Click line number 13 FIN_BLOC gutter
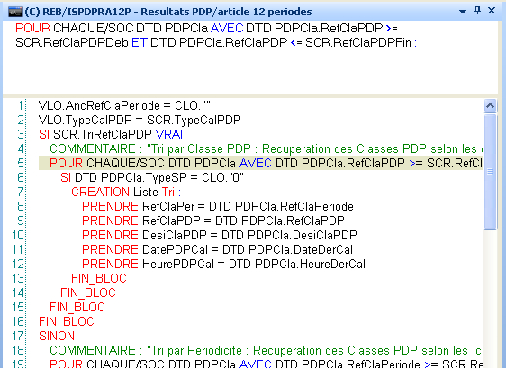Viewport: 506px width, 368px height. click(x=18, y=278)
